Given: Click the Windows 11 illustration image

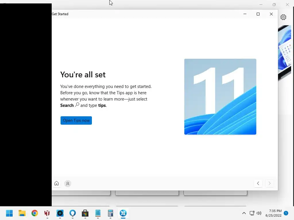Looking at the screenshot, I should tap(220, 97).
